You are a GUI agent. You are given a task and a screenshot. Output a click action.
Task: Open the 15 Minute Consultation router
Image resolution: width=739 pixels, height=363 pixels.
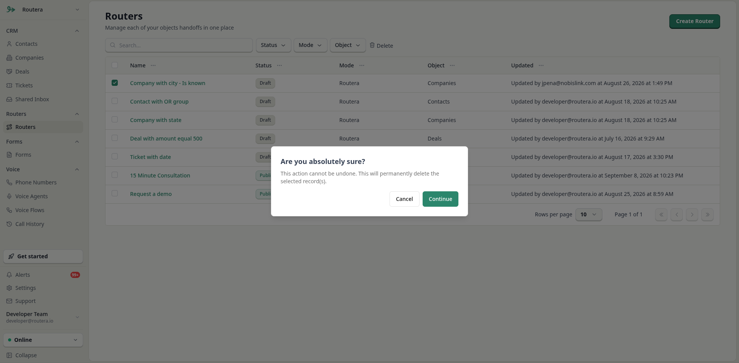160,176
